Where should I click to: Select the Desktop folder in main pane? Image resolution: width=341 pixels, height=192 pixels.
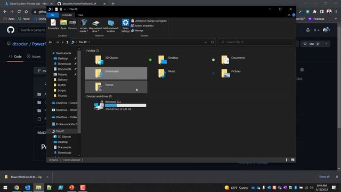[x=179, y=60]
